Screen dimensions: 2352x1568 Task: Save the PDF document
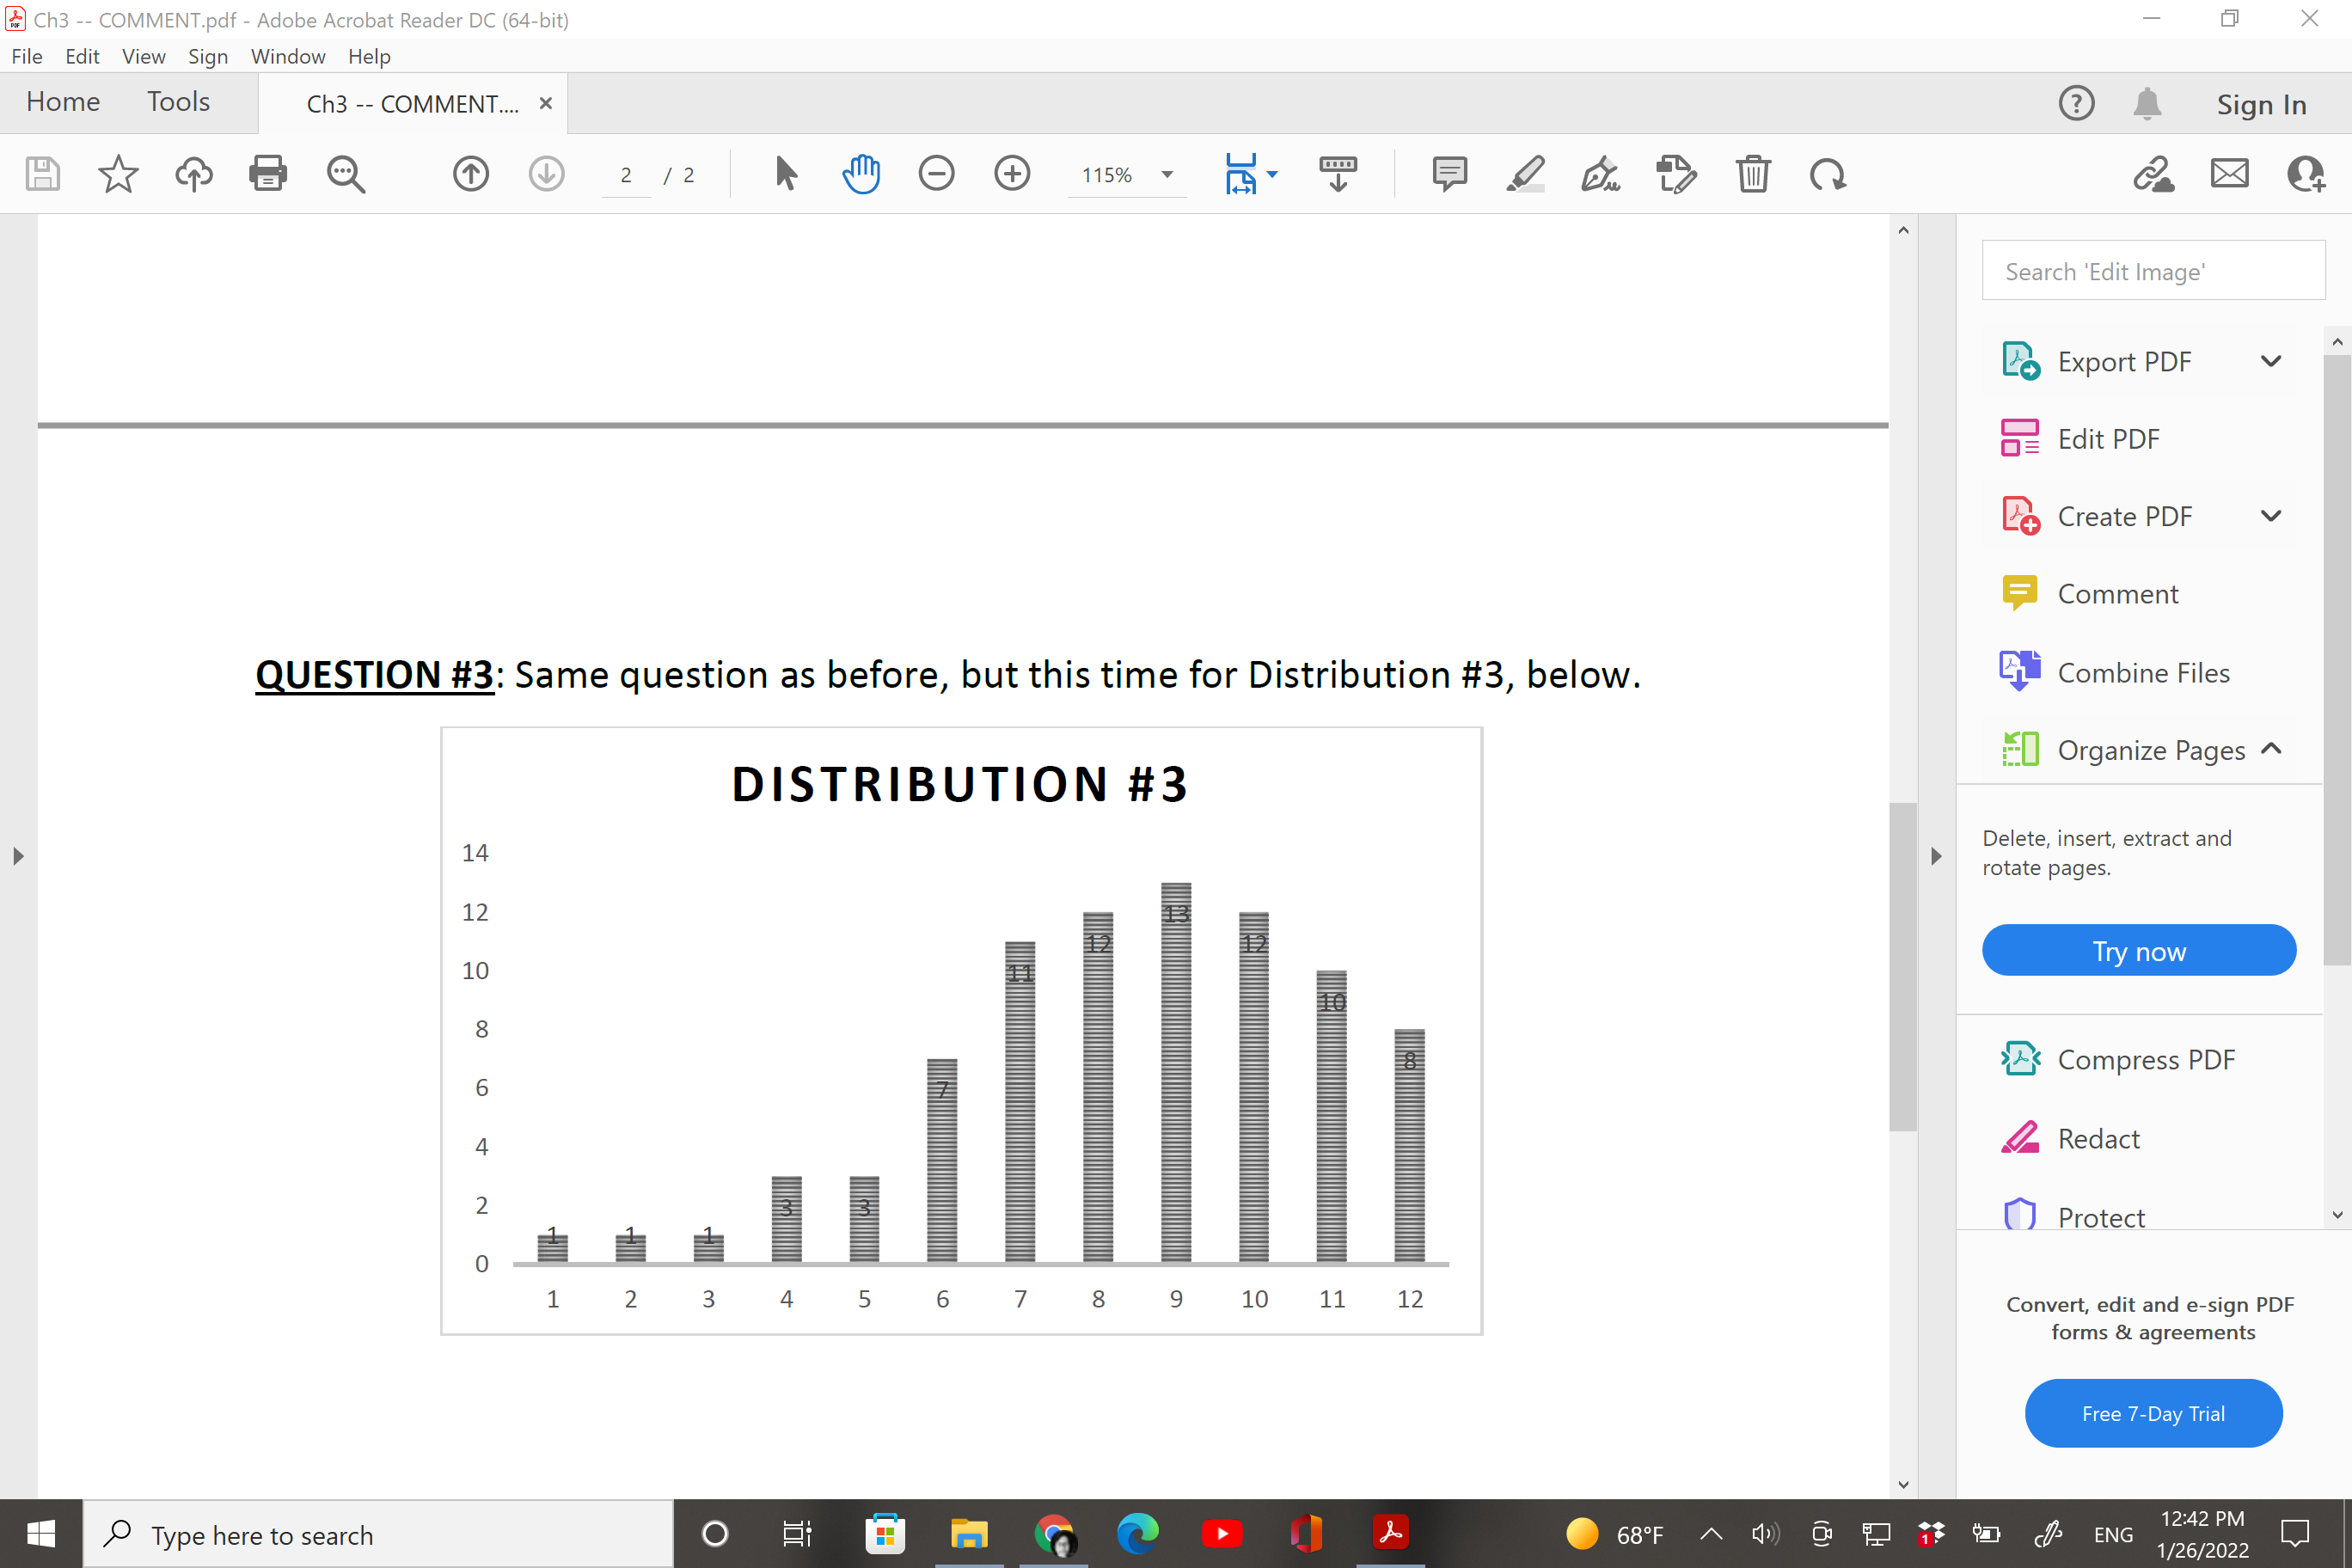point(42,173)
